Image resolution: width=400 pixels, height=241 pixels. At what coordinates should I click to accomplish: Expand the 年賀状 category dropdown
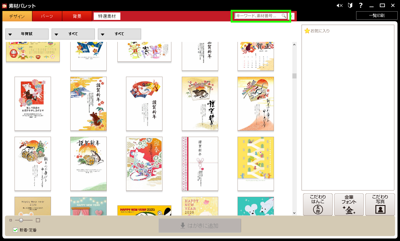pos(27,34)
